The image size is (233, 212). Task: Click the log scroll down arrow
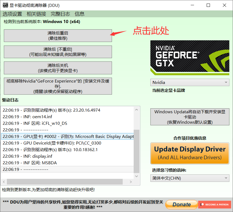tap(137, 176)
